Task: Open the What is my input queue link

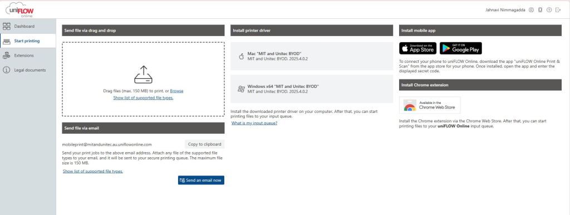Action: click(254, 123)
